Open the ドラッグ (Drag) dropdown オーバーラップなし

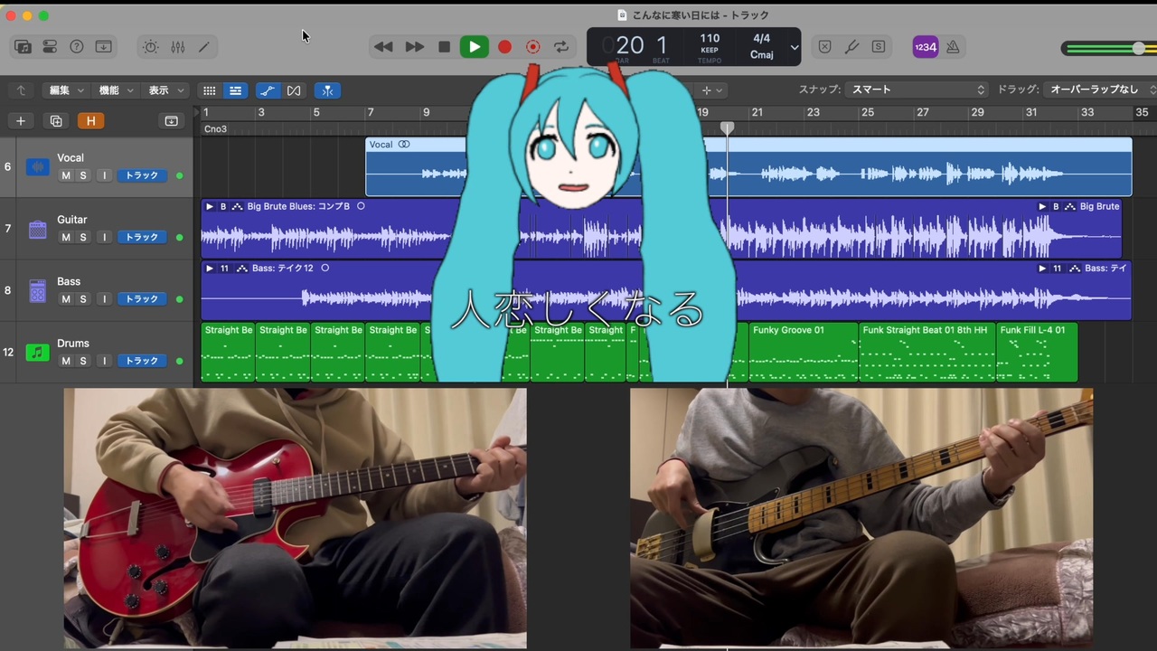1100,90
